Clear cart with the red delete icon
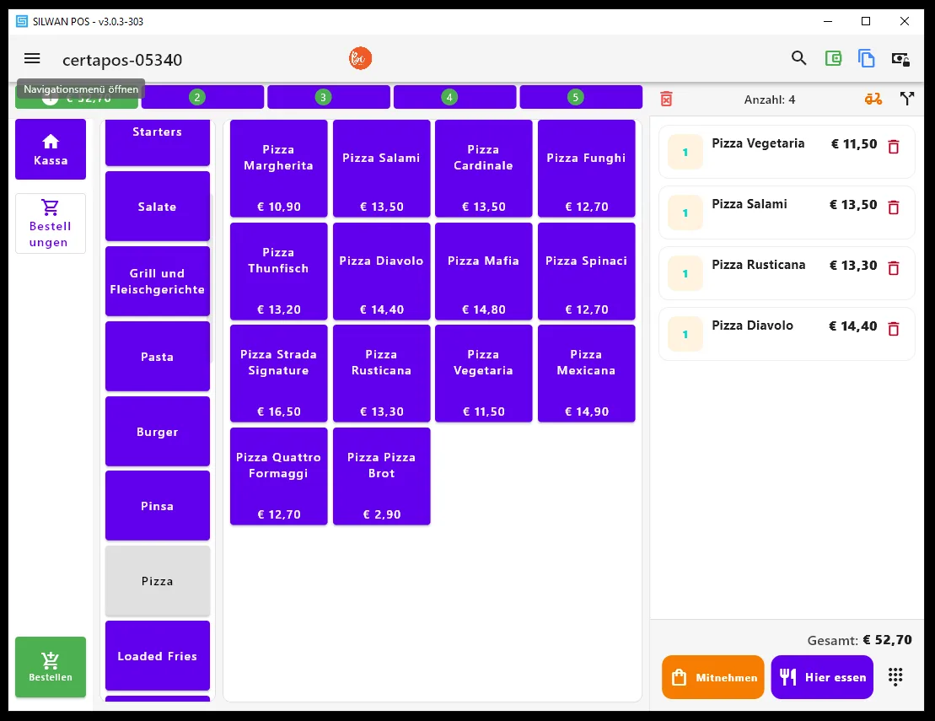Image resolution: width=935 pixels, height=721 pixels. (x=666, y=99)
